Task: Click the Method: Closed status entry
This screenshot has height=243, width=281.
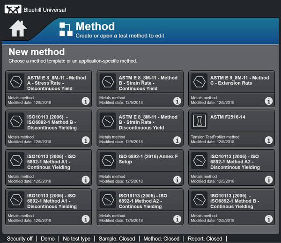Action: [161, 239]
